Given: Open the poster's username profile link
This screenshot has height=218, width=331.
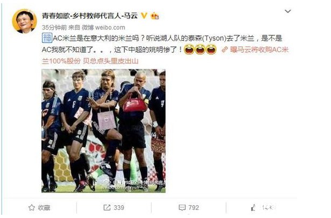Looking at the screenshot, I should pos(90,16).
